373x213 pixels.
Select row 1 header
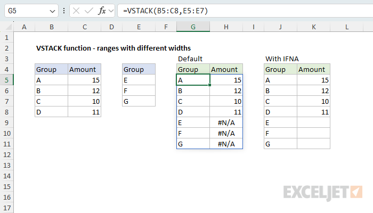click(x=6, y=38)
